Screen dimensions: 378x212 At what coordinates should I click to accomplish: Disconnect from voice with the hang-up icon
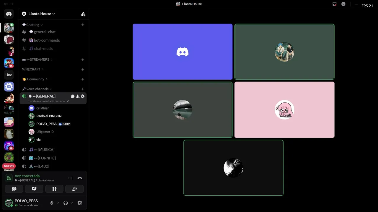(80, 178)
